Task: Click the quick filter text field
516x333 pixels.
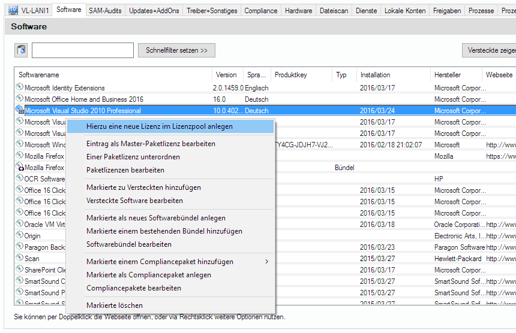Action: point(83,50)
